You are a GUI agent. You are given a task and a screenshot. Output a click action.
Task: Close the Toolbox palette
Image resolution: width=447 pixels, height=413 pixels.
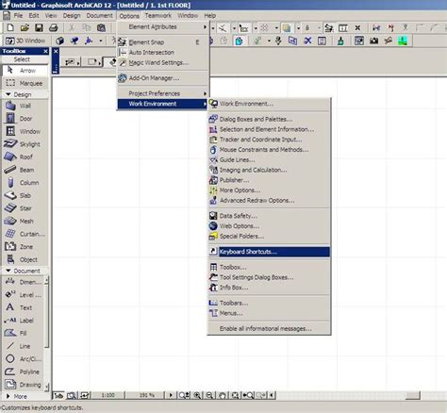45,51
